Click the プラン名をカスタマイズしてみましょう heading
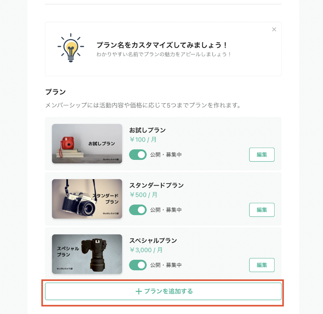The height and width of the screenshot is (314, 323). (162, 45)
